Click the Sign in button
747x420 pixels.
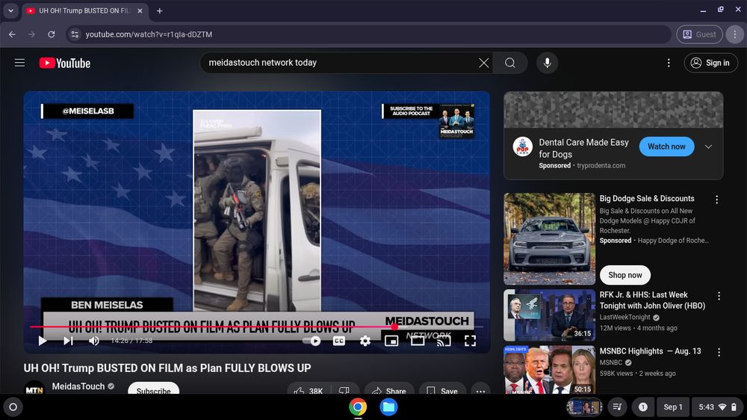point(710,63)
